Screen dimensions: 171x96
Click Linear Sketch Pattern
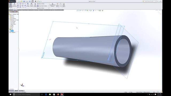[42, 6]
